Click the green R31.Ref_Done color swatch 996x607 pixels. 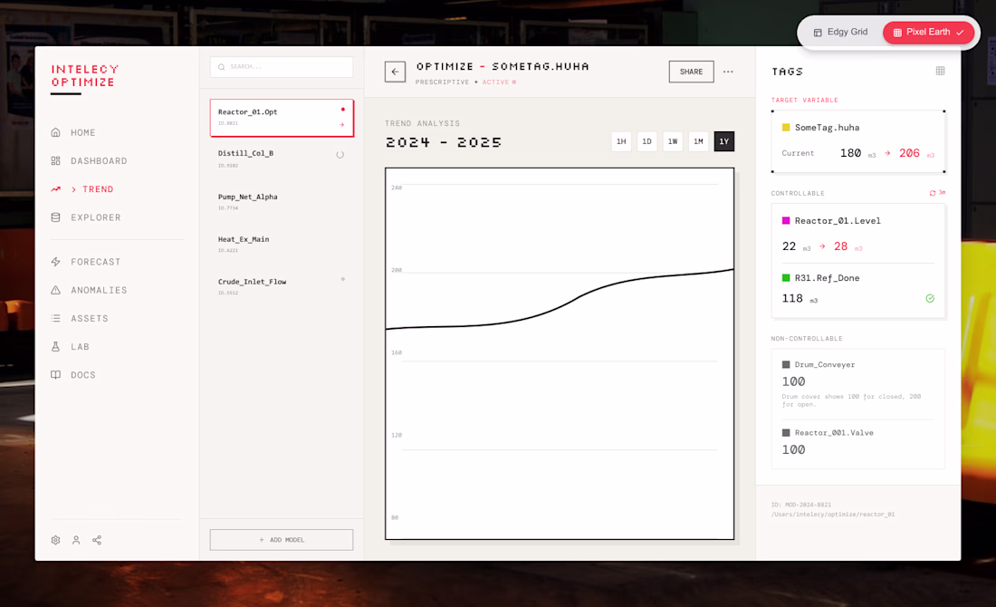pyautogui.click(x=786, y=278)
